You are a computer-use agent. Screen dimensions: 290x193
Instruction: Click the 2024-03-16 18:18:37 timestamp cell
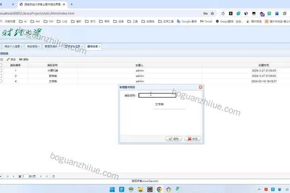[x=264, y=81]
